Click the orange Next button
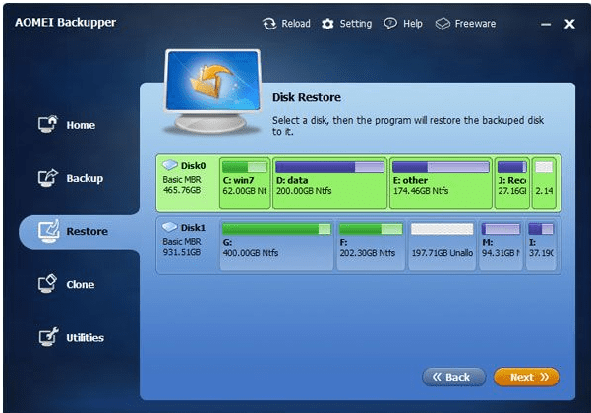The image size is (591, 413). 526,377
